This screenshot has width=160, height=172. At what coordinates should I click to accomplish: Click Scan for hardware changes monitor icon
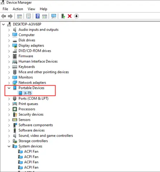coord(54,16)
